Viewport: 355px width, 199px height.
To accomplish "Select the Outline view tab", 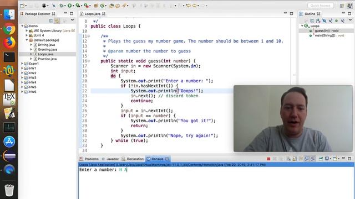I will click(x=310, y=14).
